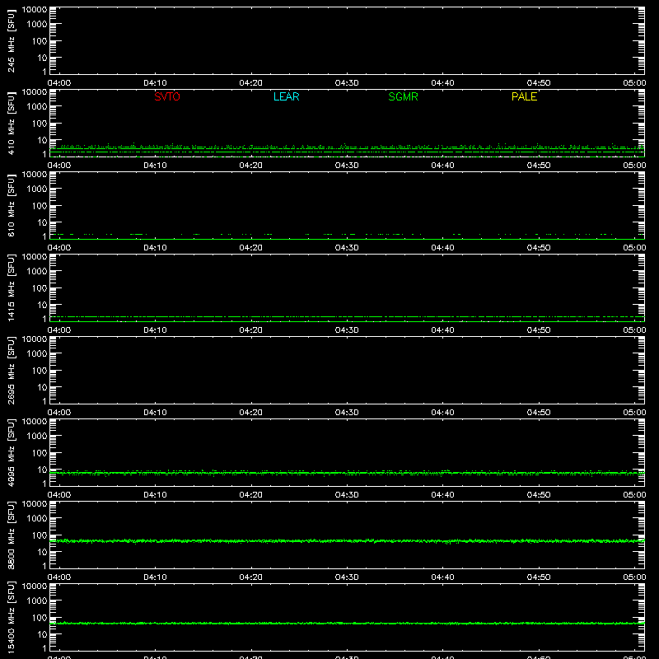Select the 8800 MHz [SFU] axis title
Screen dimensions: 659x659
[12, 535]
